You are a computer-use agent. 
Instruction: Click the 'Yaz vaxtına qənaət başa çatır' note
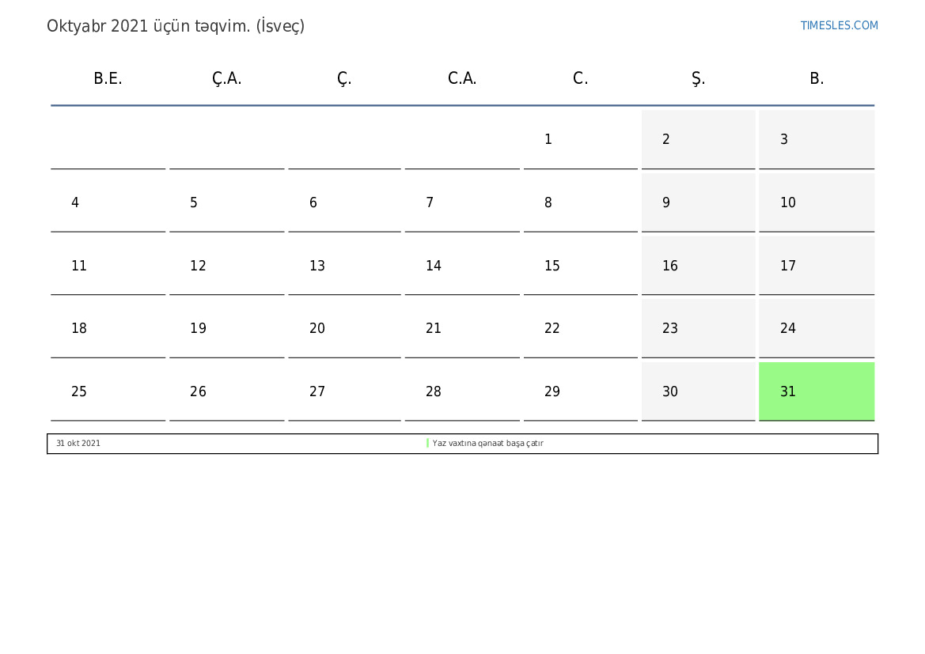click(x=487, y=444)
